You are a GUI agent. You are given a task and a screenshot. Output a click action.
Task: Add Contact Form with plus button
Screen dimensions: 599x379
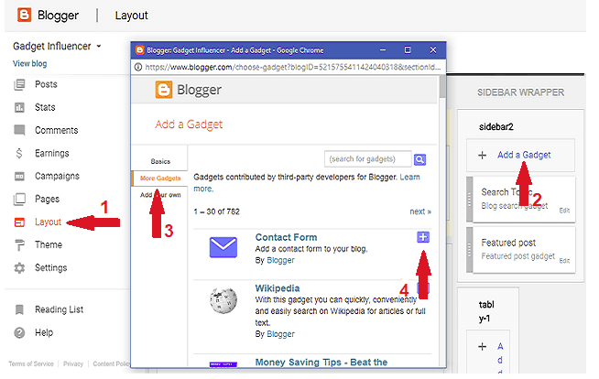[x=423, y=237]
